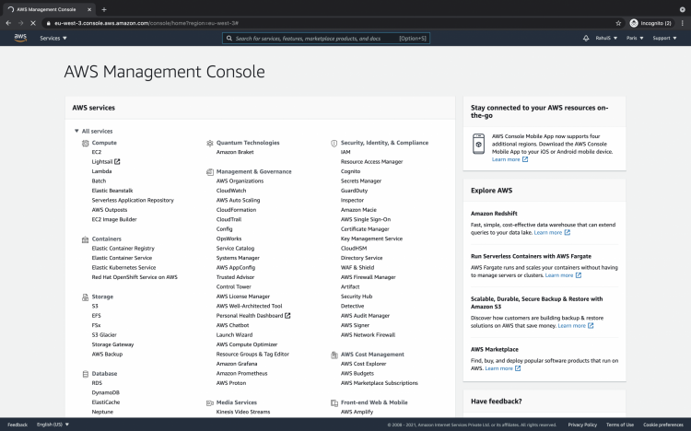The height and width of the screenshot is (431, 691).
Task: Open the Elastic Beanstalk link
Action: [x=112, y=191]
